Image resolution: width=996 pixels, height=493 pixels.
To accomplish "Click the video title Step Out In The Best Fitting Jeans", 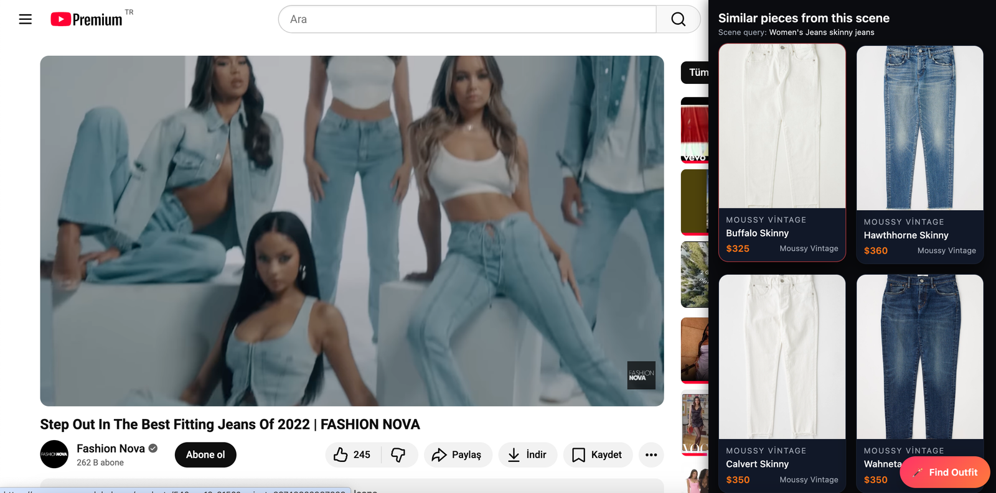I will coord(230,424).
